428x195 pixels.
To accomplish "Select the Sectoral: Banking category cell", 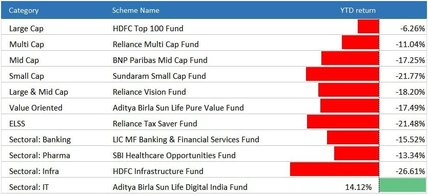I will tap(40, 140).
